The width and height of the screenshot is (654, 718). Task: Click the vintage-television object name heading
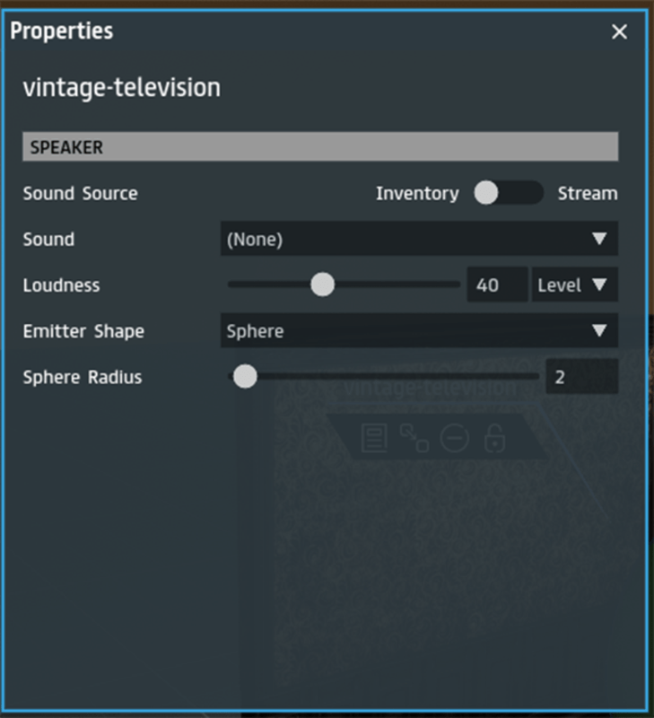tap(122, 88)
